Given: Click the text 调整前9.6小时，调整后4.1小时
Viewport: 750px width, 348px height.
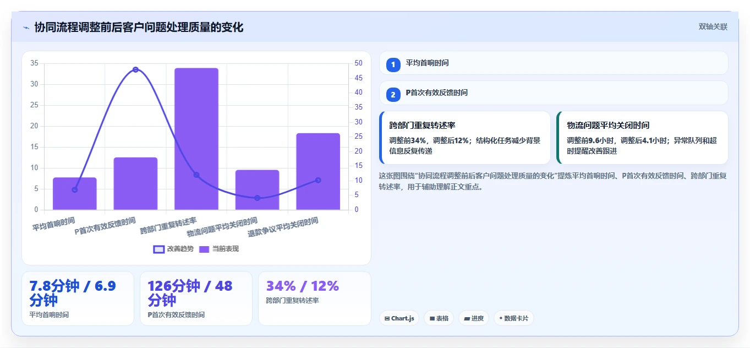Looking at the screenshot, I should click(x=617, y=140).
